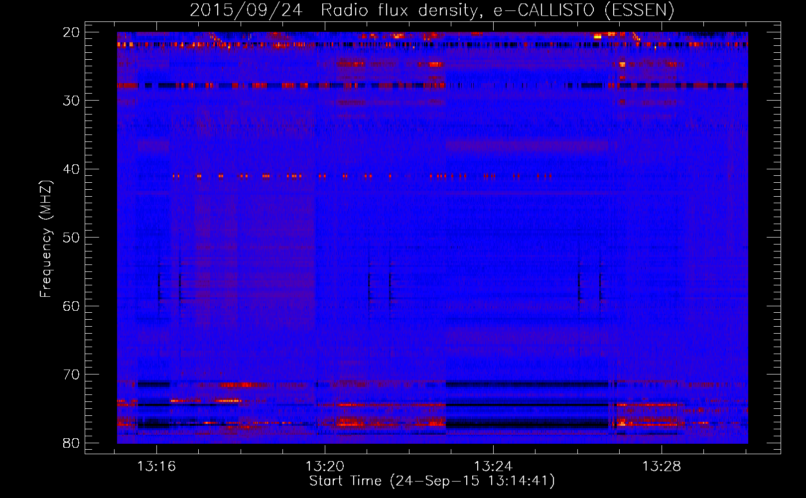The height and width of the screenshot is (498, 806).
Task: Click the '20' frequency tick label
Action: (x=71, y=32)
